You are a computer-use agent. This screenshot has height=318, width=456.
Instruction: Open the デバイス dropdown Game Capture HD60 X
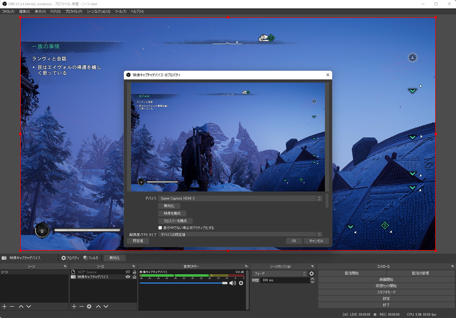point(240,198)
